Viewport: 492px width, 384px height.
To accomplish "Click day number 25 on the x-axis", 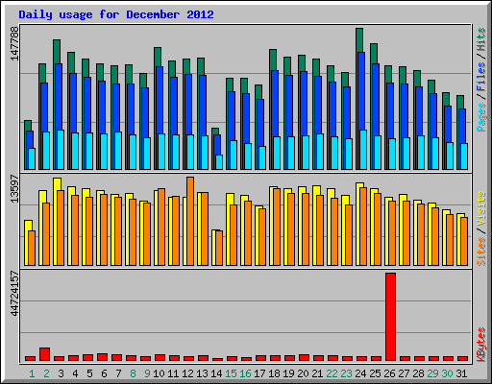I will coord(375,373).
